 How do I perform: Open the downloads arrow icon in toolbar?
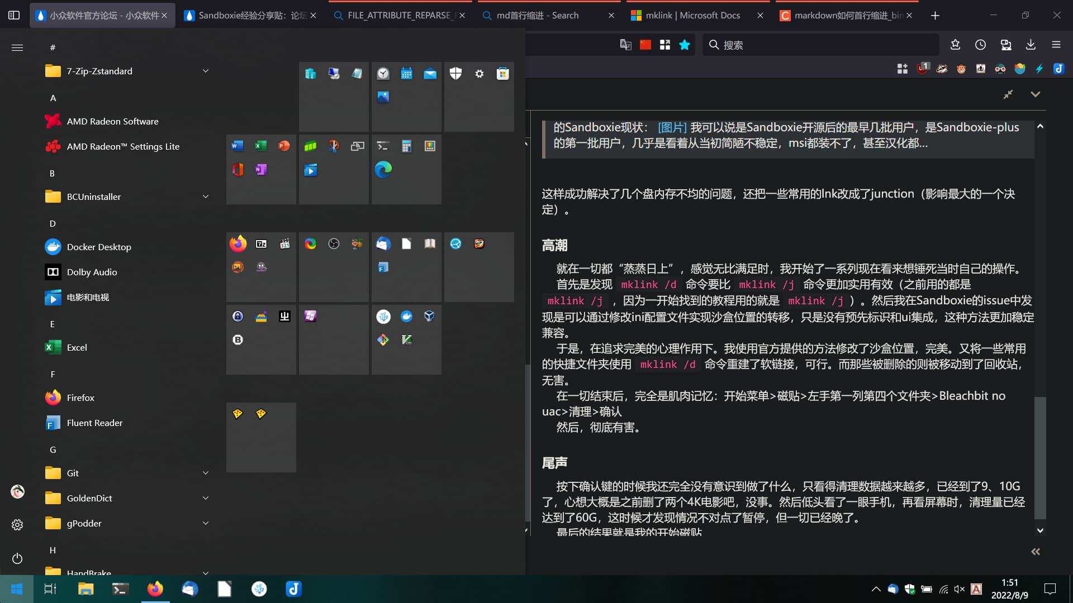[1031, 45]
